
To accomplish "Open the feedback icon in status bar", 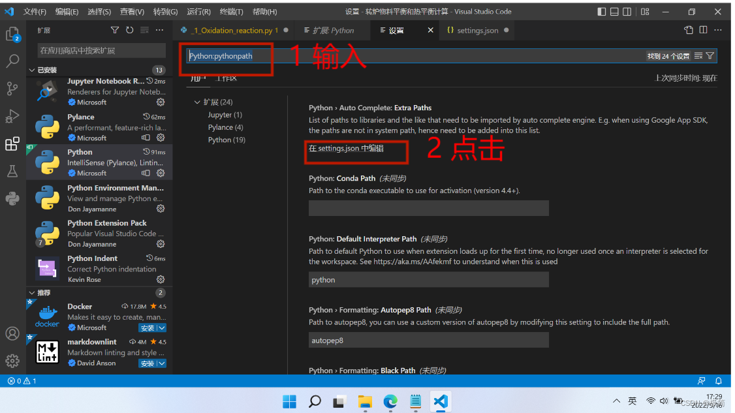I will click(701, 381).
